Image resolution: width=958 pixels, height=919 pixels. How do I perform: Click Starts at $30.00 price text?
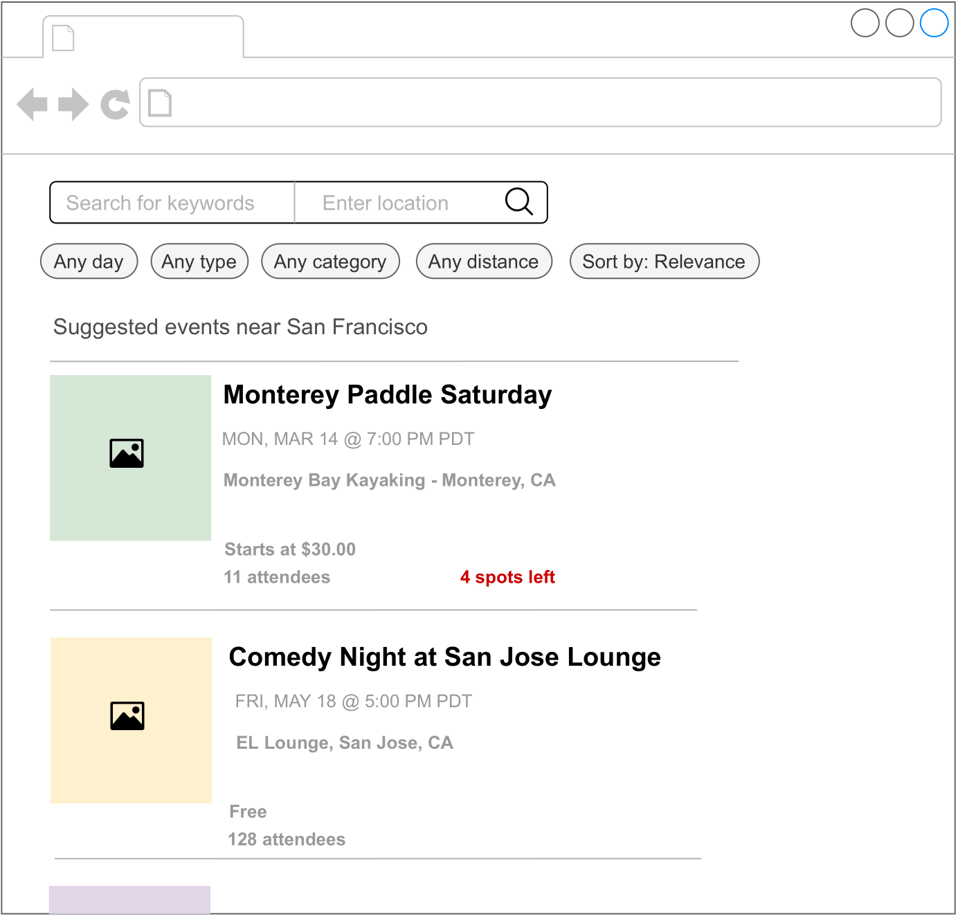[x=290, y=549]
